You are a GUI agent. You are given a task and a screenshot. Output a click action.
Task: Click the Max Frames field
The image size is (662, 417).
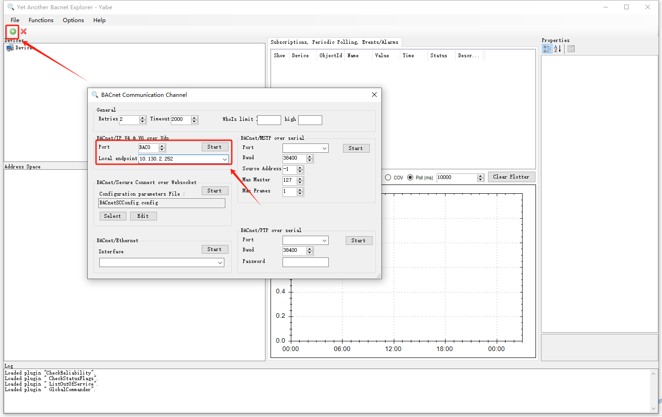(x=289, y=191)
